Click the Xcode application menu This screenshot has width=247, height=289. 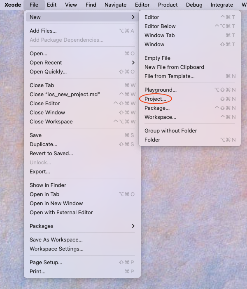pyautogui.click(x=13, y=5)
